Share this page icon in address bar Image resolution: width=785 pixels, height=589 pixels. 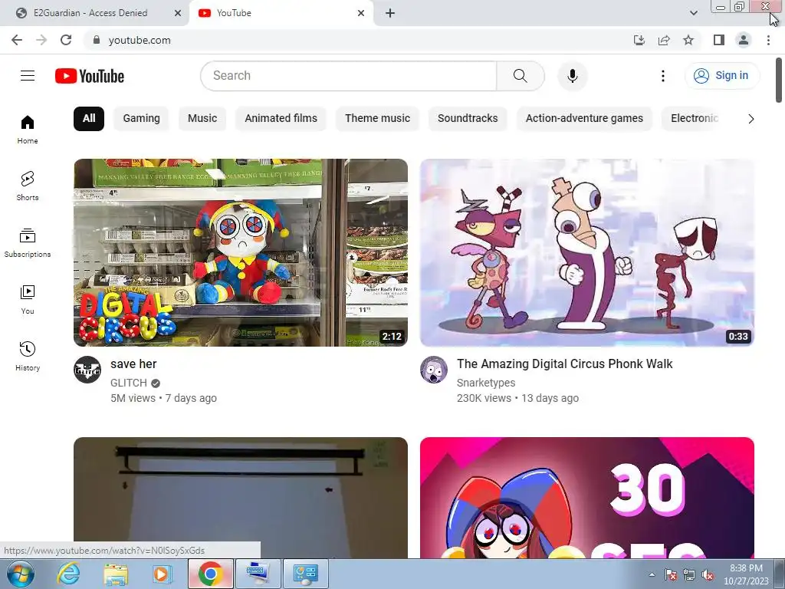click(664, 40)
